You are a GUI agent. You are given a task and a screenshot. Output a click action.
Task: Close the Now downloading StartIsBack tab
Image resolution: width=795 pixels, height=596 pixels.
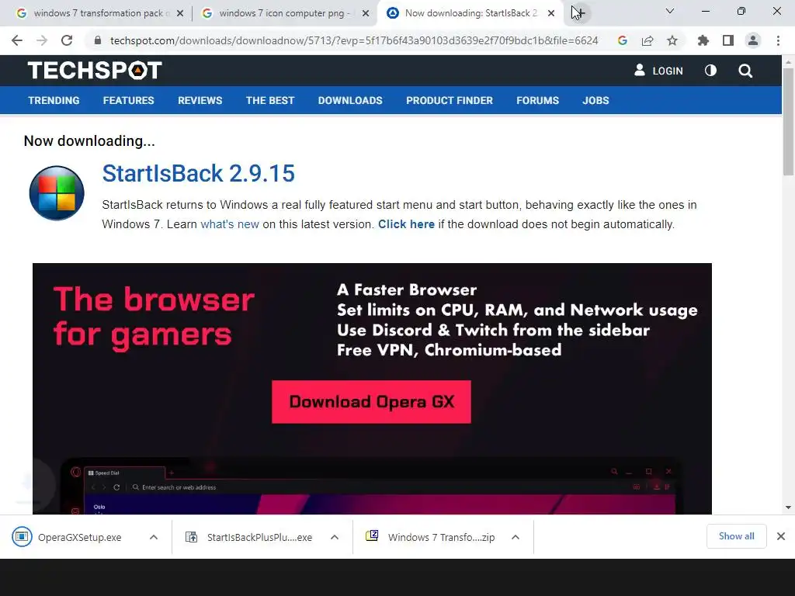[551, 13]
